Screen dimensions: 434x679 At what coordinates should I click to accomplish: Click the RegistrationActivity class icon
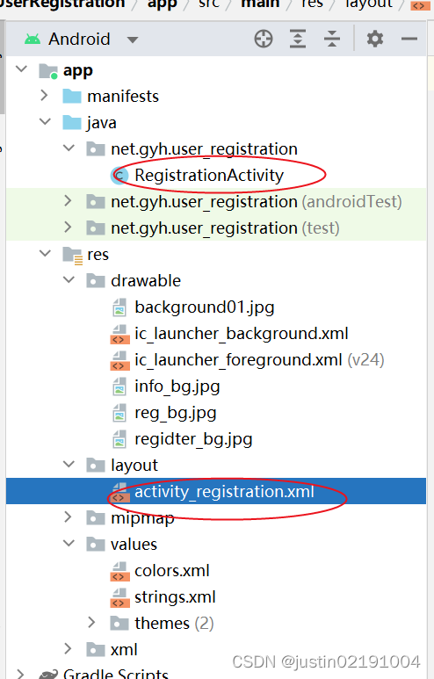[x=119, y=176]
